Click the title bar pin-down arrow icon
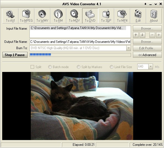 (x=145, y=4)
